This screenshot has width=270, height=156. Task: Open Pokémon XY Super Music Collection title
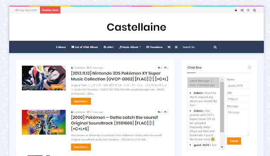[x=119, y=76]
